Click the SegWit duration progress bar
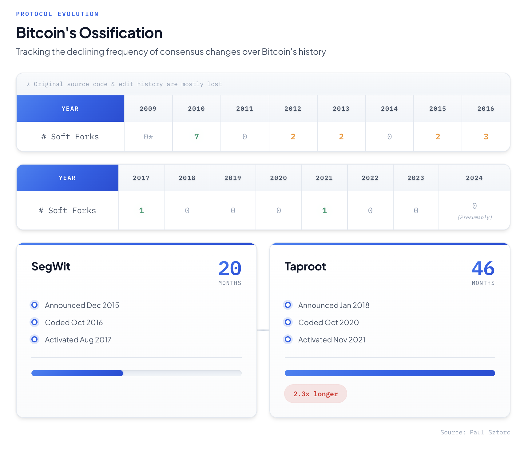This screenshot has width=524, height=451. [136, 373]
